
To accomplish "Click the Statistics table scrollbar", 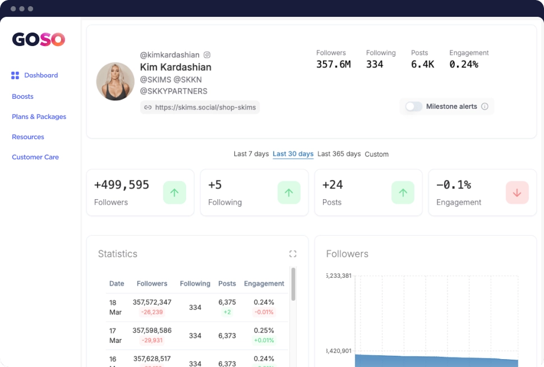I will coord(293,284).
